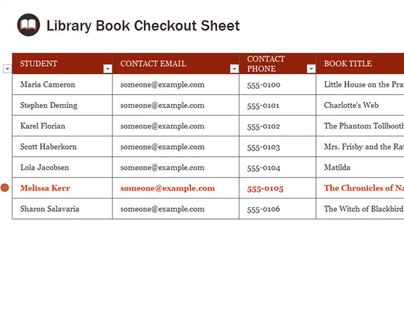Click the Library Book Checkout Sheet title
Image resolution: width=404 pixels, height=311 pixels.
pos(142,26)
